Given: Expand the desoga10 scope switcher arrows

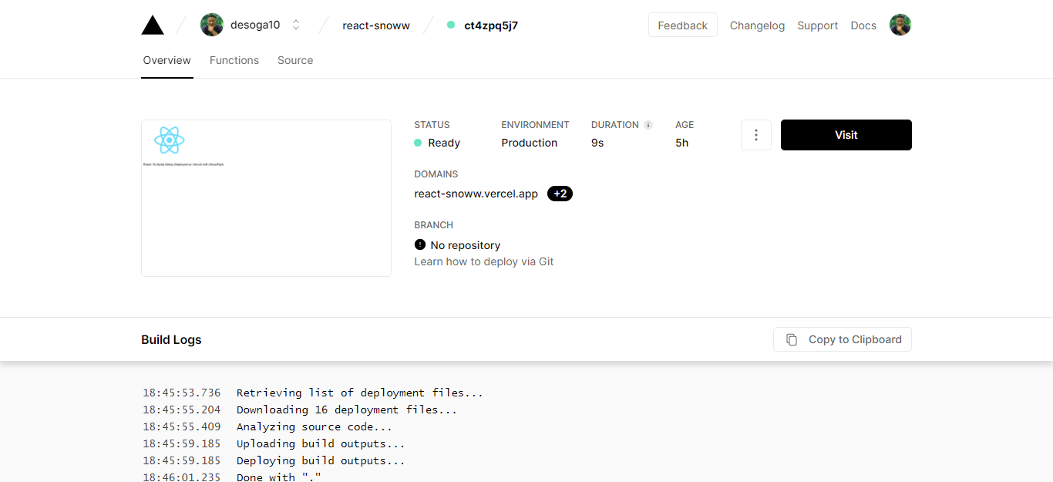Looking at the screenshot, I should pos(296,25).
